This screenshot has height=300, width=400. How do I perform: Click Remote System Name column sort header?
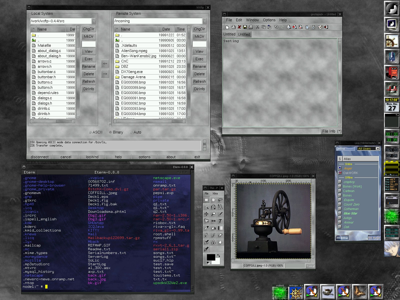139,29
